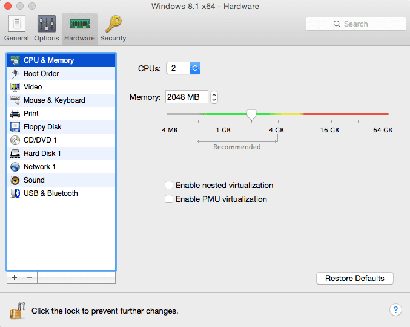Viewport: 410px width, 327px height.
Task: Close the window with red button
Action: click(8, 6)
